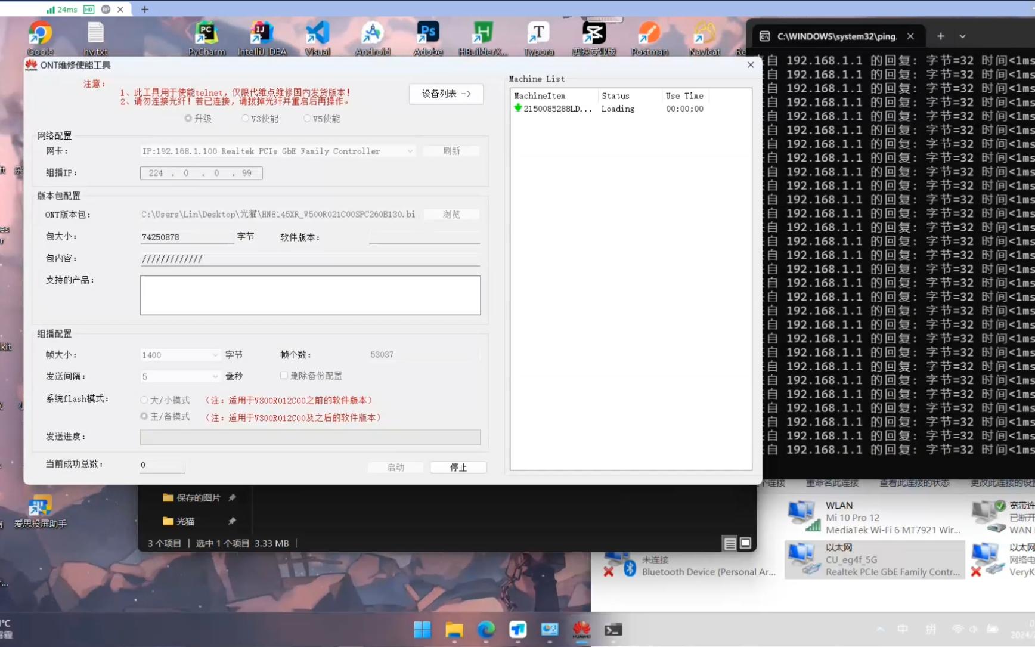Open the terminal icon in the taskbar
Viewport: 1035px width, 647px height.
[x=613, y=630]
